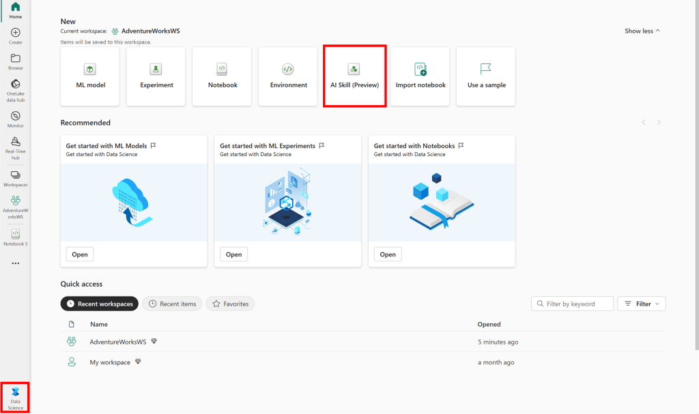Open the Filter dropdown
The width and height of the screenshot is (699, 414).
641,304
